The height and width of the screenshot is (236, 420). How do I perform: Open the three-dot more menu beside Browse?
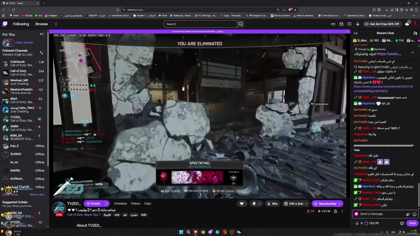[x=56, y=24]
